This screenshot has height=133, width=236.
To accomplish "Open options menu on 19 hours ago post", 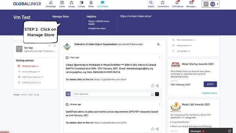I will [x=159, y=104].
